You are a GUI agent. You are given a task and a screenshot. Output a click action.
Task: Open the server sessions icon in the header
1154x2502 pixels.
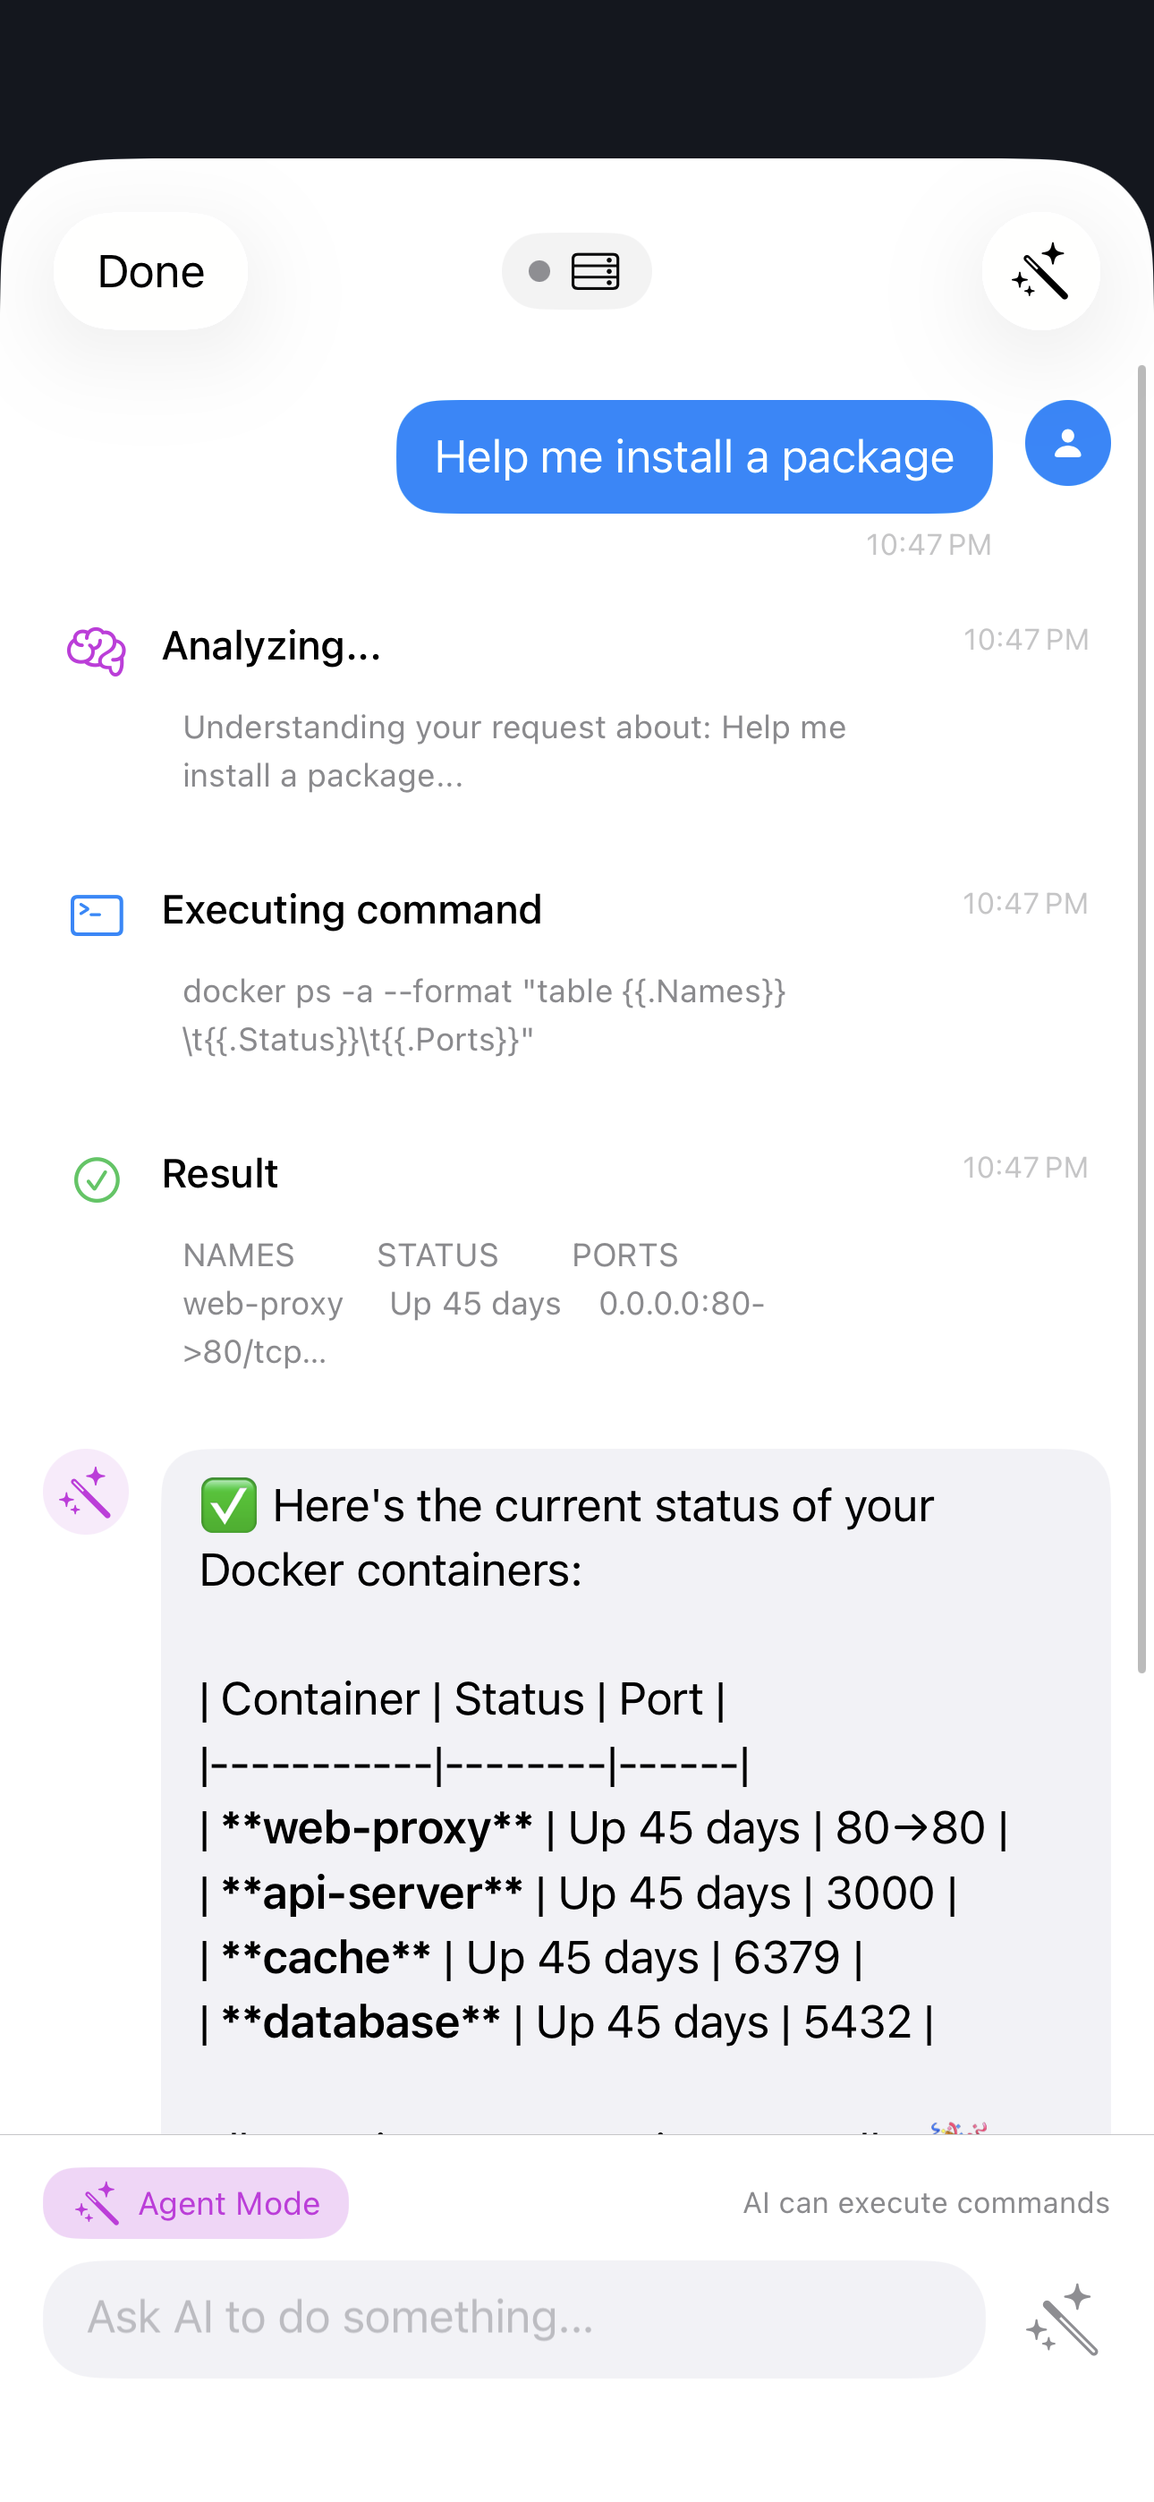[x=596, y=271]
